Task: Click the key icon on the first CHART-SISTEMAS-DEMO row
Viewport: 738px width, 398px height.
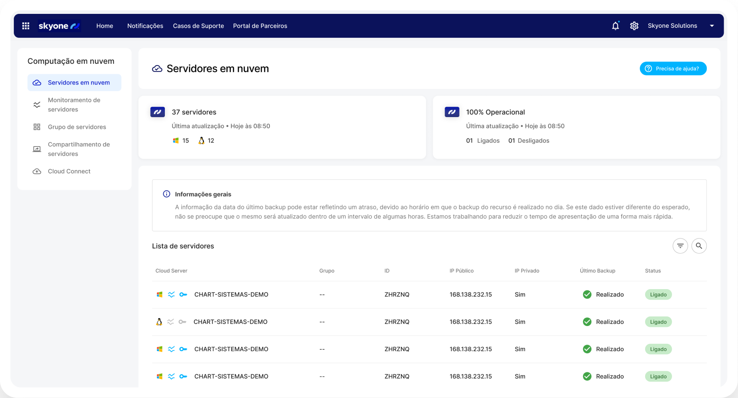Action: coord(183,294)
